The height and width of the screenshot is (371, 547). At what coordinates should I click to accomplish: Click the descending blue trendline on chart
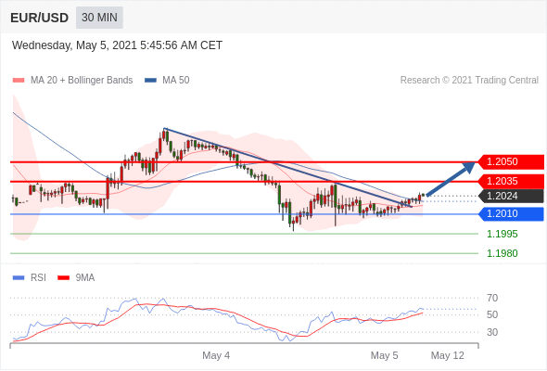point(287,168)
